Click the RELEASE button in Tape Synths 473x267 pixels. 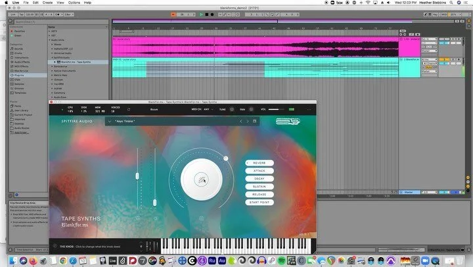pyautogui.click(x=259, y=194)
